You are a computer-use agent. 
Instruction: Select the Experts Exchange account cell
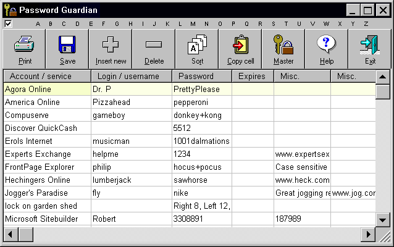click(x=47, y=154)
